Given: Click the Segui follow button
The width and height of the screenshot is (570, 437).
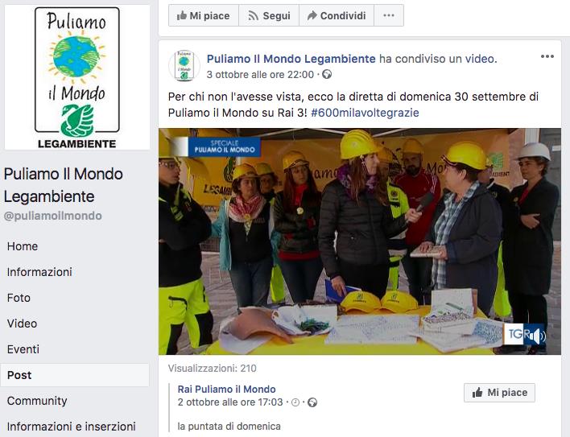Looking at the screenshot, I should 269,15.
